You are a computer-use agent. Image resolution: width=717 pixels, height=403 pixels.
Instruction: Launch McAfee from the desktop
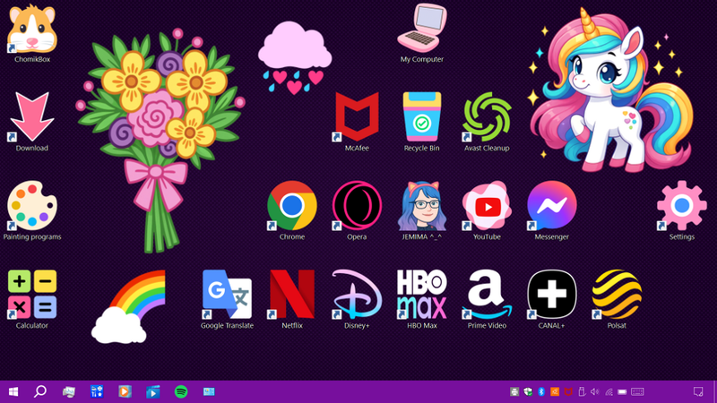(357, 117)
